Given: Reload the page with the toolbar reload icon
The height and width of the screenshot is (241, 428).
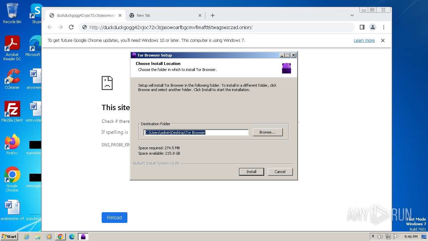Looking at the screenshot, I should 71,27.
